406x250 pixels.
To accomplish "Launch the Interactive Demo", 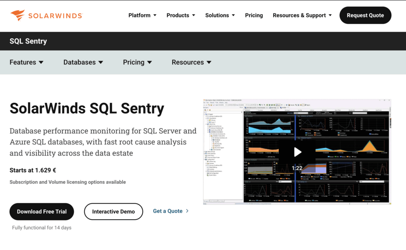I will (x=113, y=212).
